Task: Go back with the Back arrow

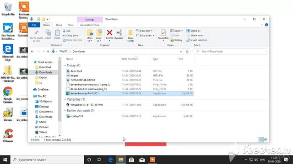Action: 32,51
